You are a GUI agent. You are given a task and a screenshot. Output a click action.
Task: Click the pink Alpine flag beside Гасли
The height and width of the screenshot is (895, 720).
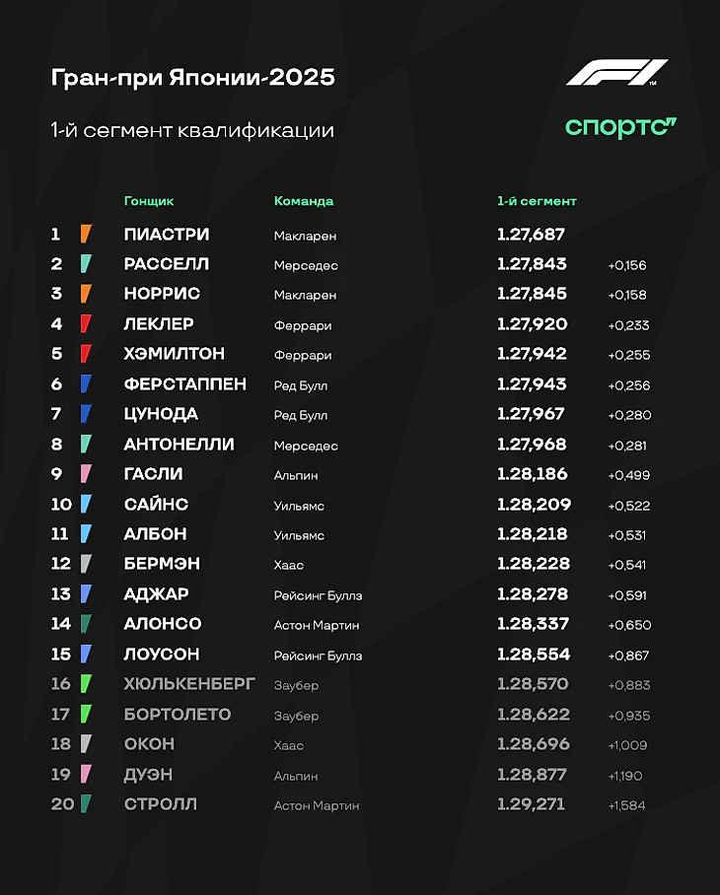[86, 474]
